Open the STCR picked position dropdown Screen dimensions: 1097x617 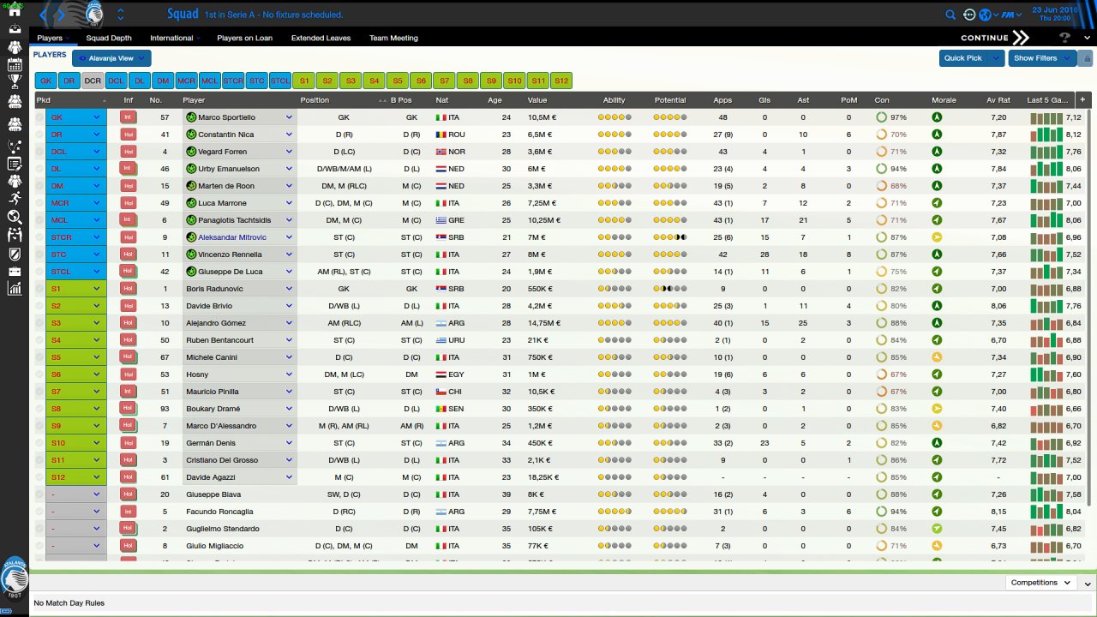point(76,237)
